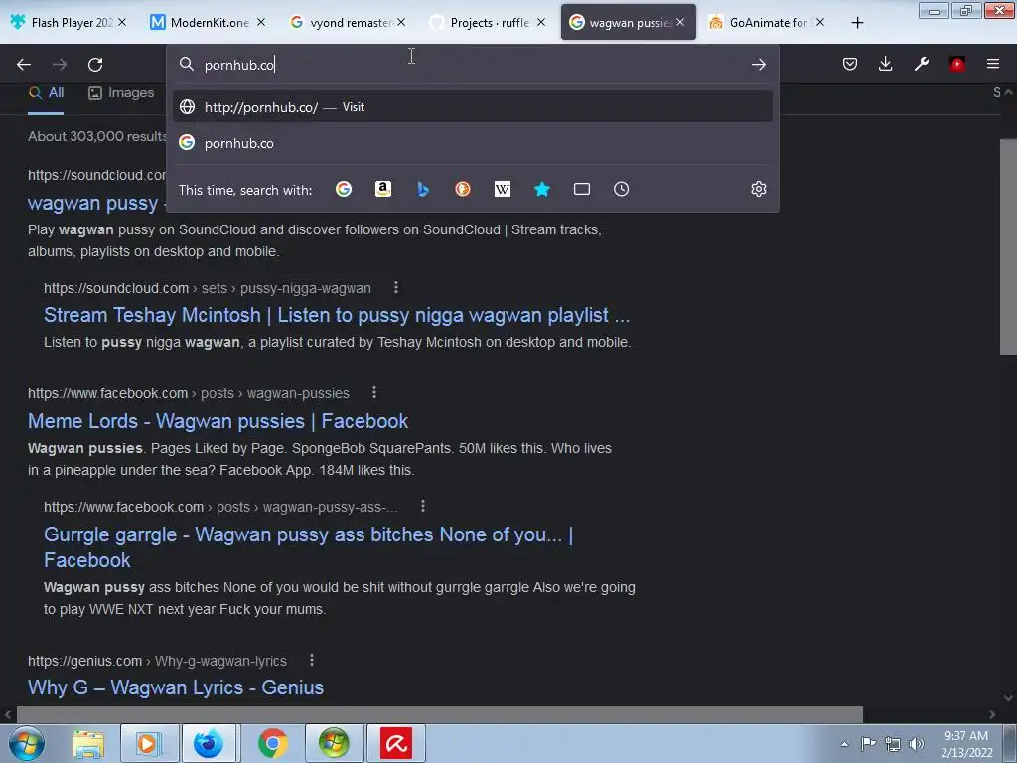Open File Explorer in the taskbar
This screenshot has width=1017, height=763.
click(88, 743)
